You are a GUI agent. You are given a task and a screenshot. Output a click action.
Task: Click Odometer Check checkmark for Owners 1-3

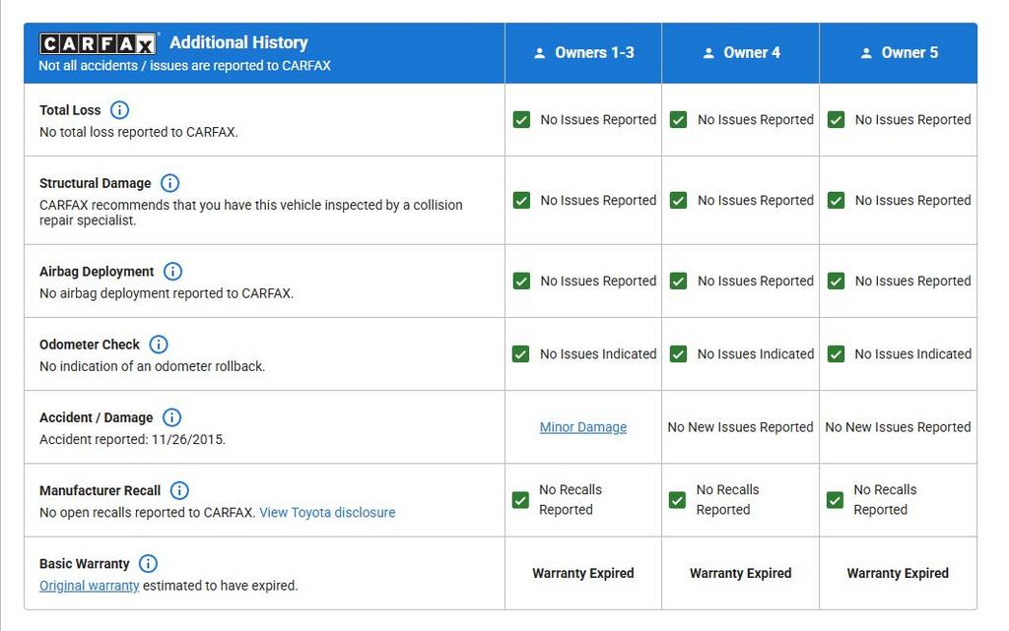(521, 354)
